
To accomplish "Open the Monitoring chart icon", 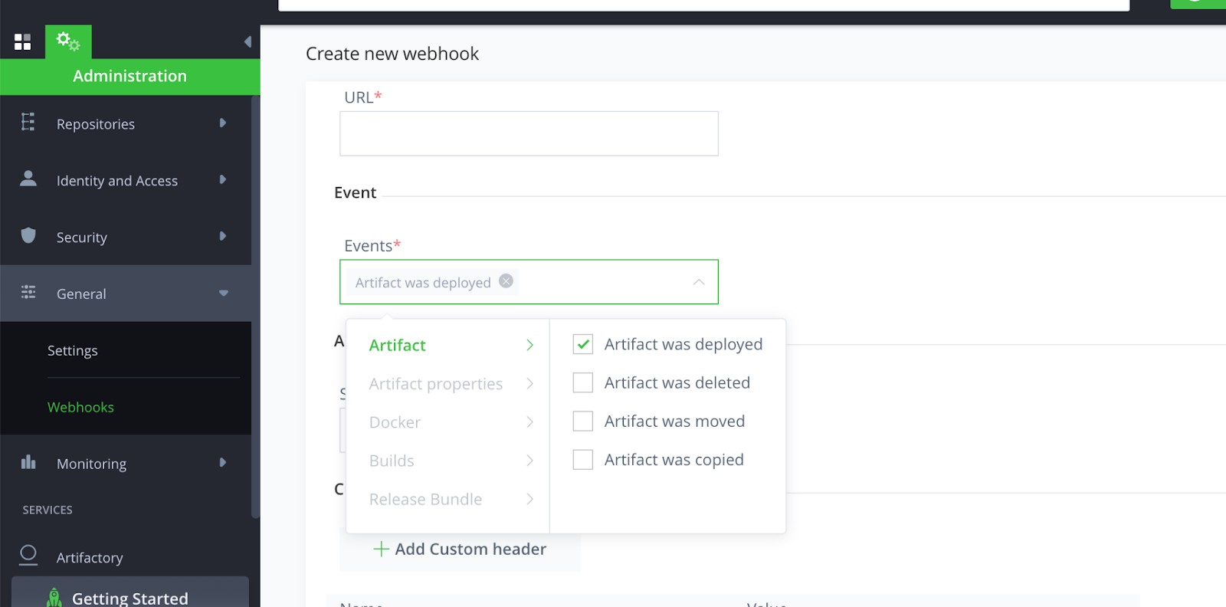I will click(x=28, y=462).
